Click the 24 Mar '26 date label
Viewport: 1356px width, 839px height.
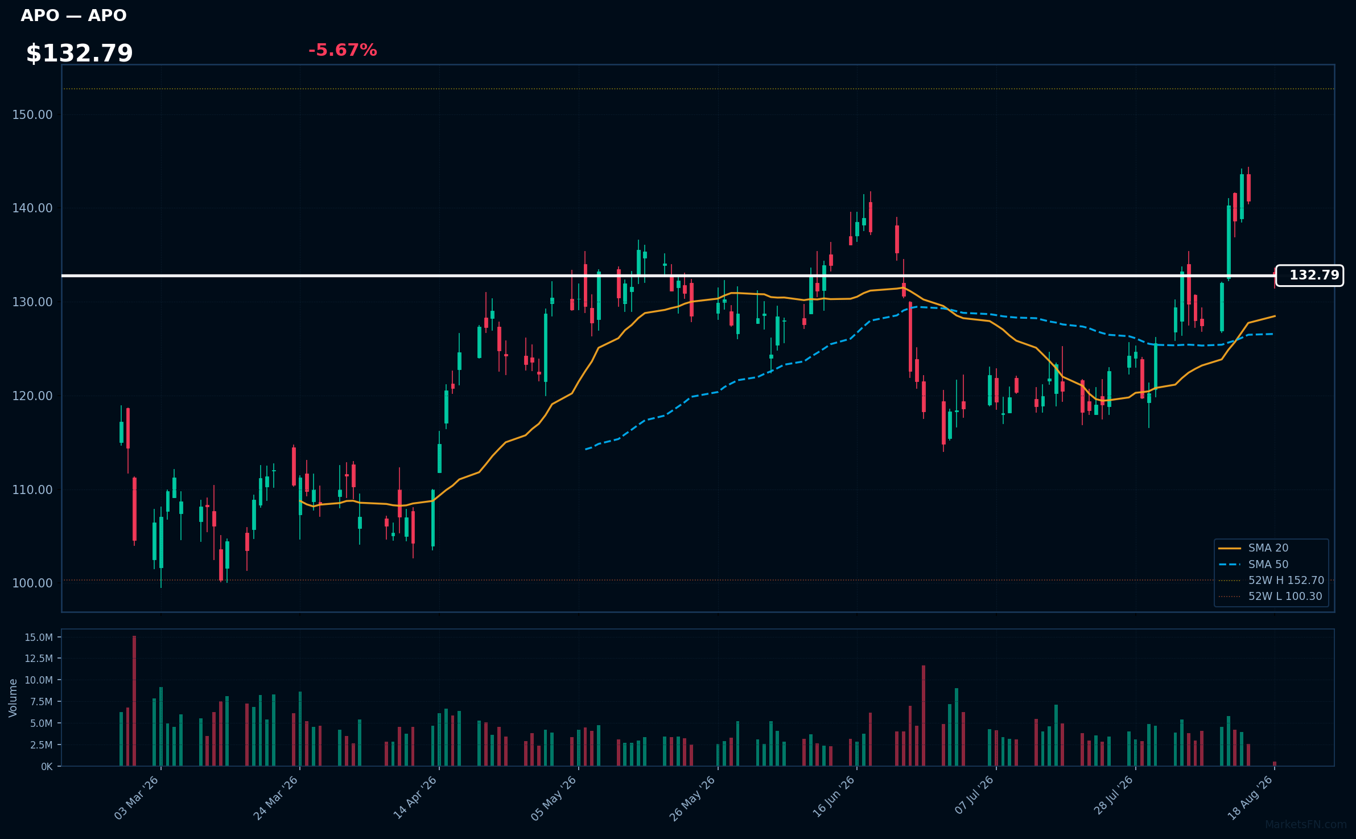[276, 798]
